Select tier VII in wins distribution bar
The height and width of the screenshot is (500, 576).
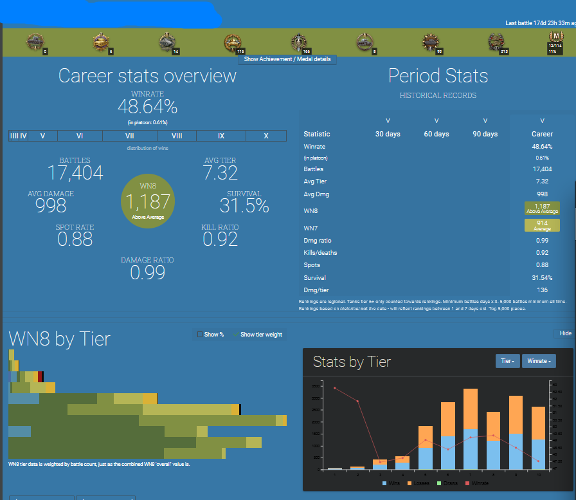(129, 136)
